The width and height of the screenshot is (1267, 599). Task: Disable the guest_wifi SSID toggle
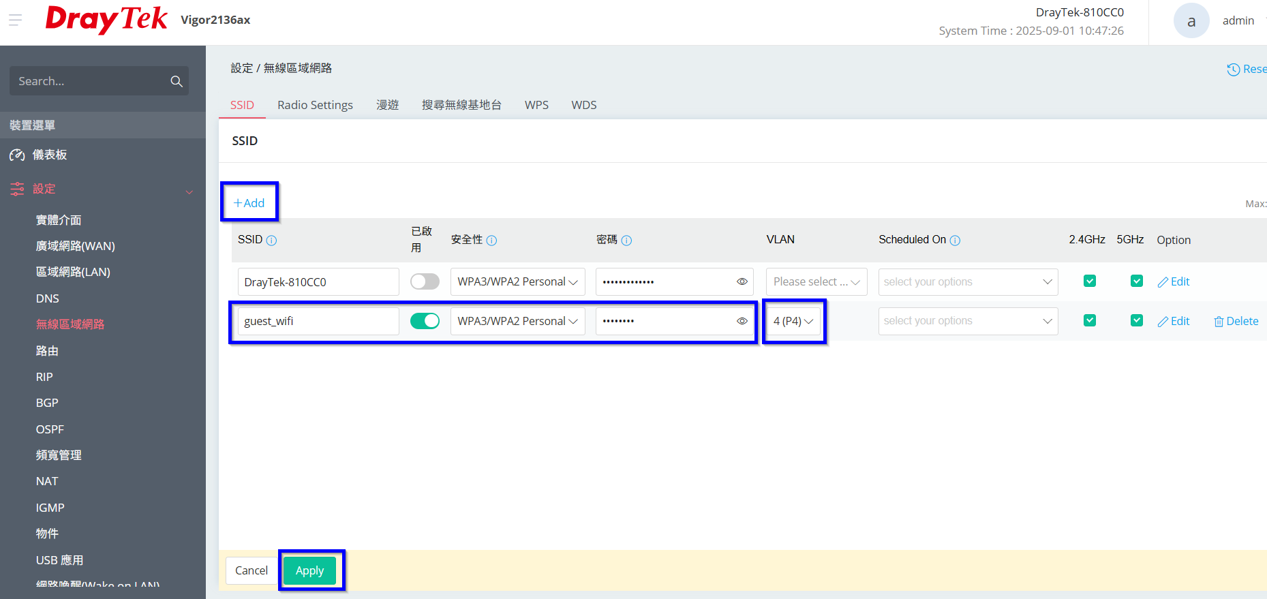click(425, 321)
